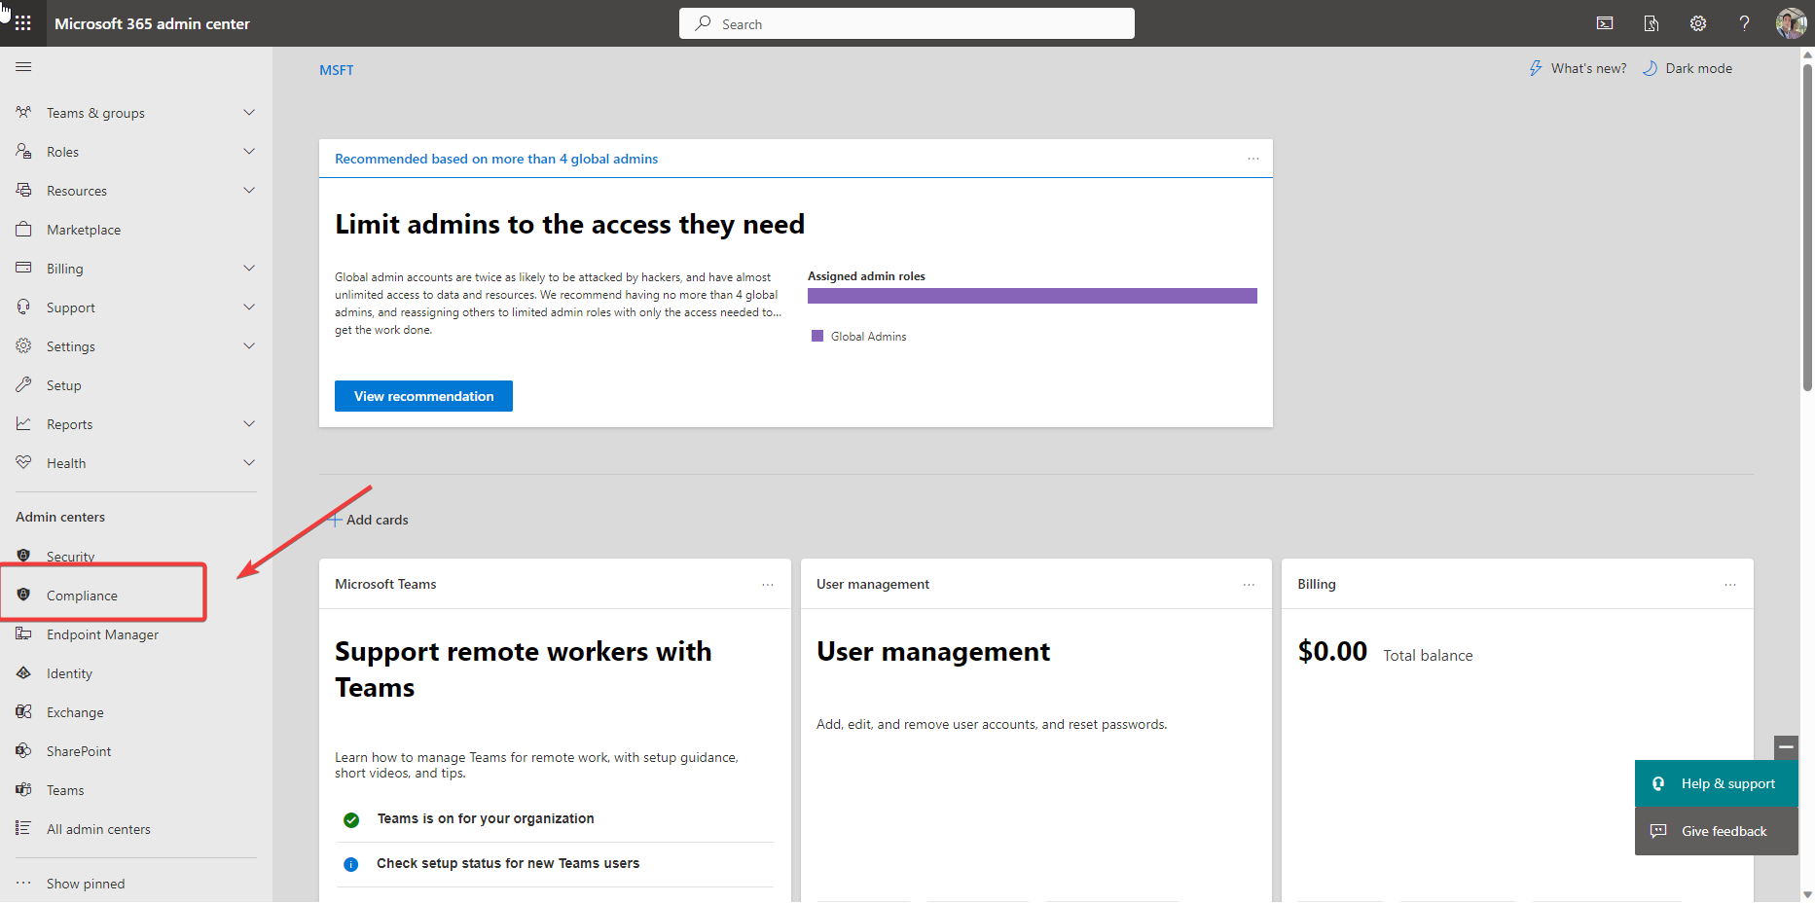
Task: Click the user profile avatar
Action: (x=1790, y=23)
